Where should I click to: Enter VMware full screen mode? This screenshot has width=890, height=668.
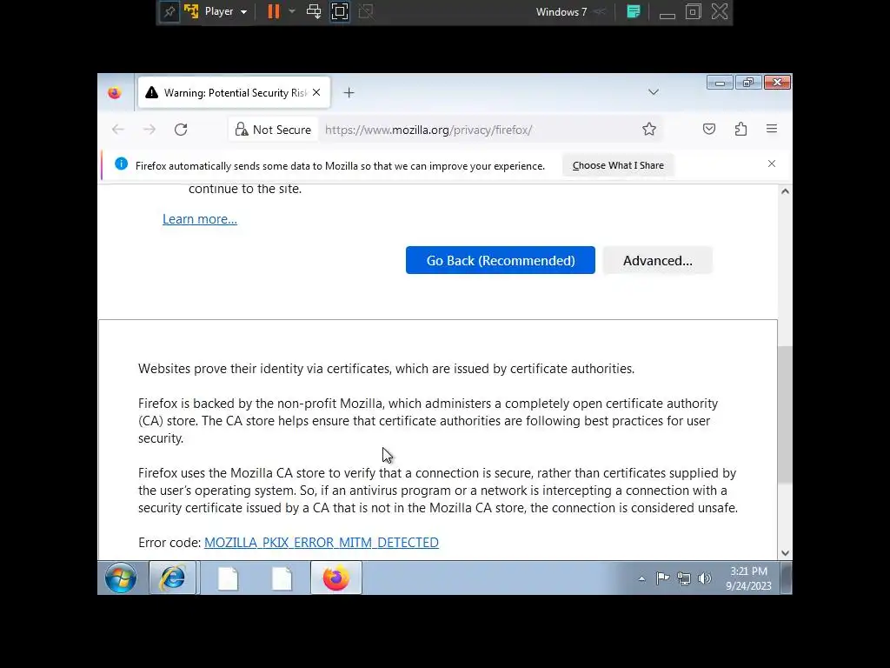(x=340, y=12)
